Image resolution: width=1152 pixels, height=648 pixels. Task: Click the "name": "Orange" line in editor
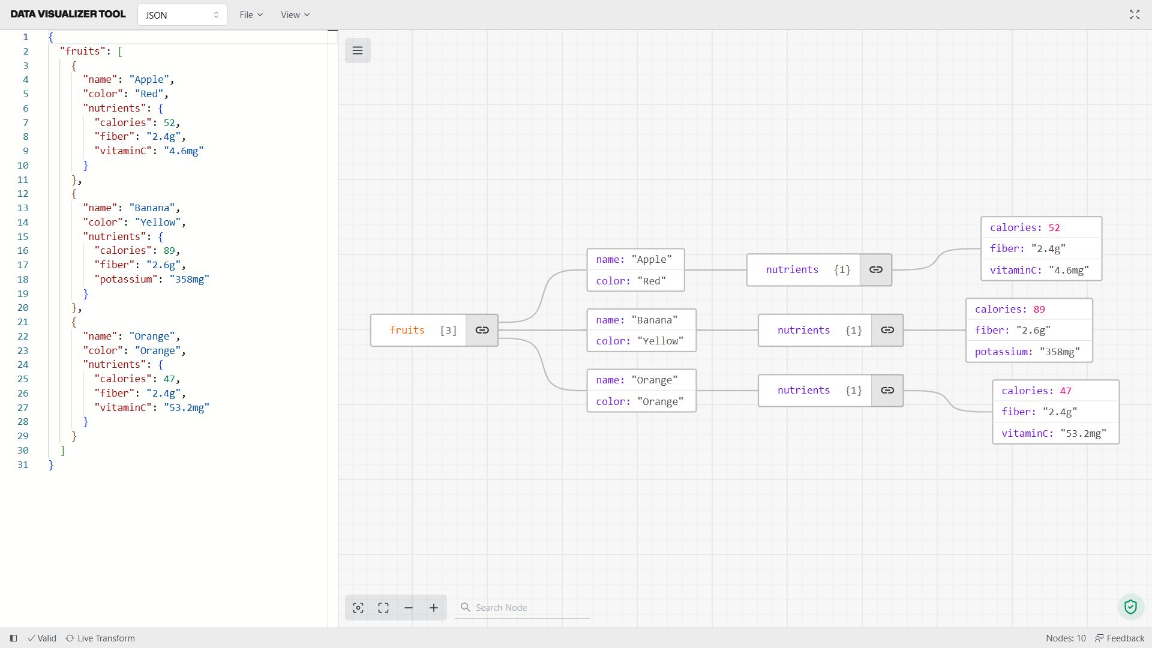tap(131, 336)
